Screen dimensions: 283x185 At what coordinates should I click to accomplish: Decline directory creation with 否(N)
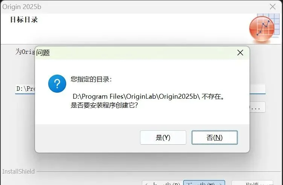[215, 138]
